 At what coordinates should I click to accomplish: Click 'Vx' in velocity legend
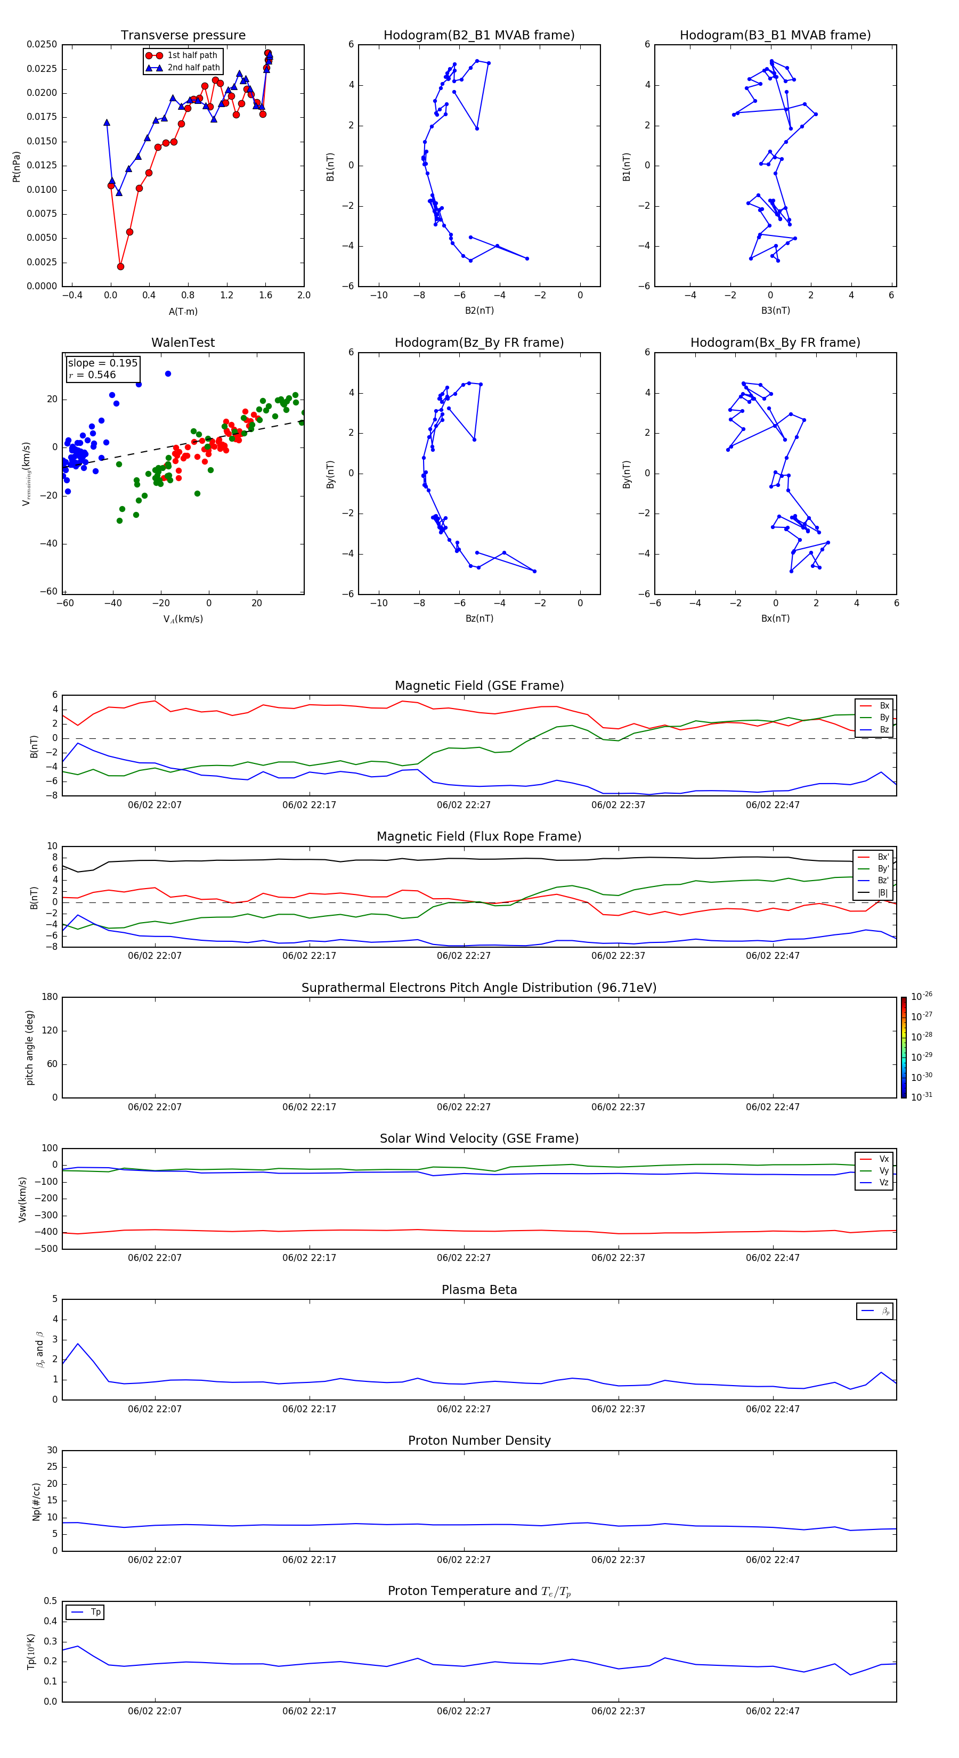pyautogui.click(x=875, y=1159)
